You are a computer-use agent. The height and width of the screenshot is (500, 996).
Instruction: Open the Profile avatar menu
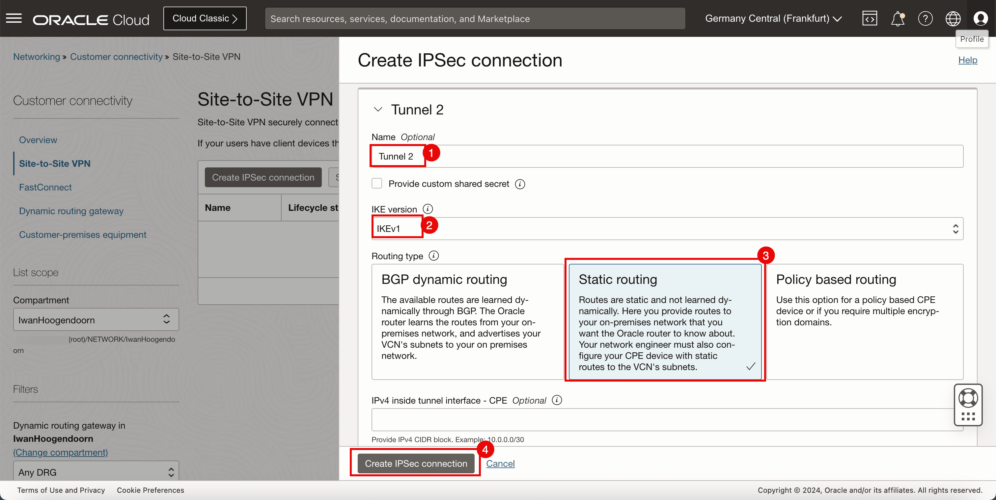point(980,18)
